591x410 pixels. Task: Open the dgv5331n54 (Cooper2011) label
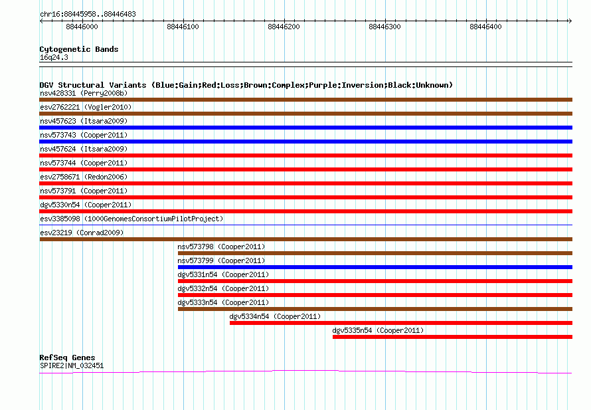(x=223, y=274)
